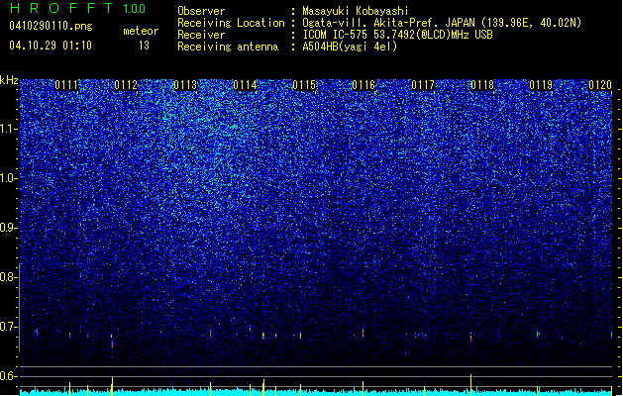Click the timestamp 04.10.29 01:10
The height and width of the screenshot is (396, 623).
pyautogui.click(x=51, y=46)
